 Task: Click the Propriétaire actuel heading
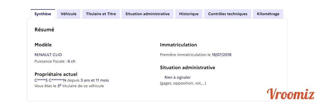56,74
